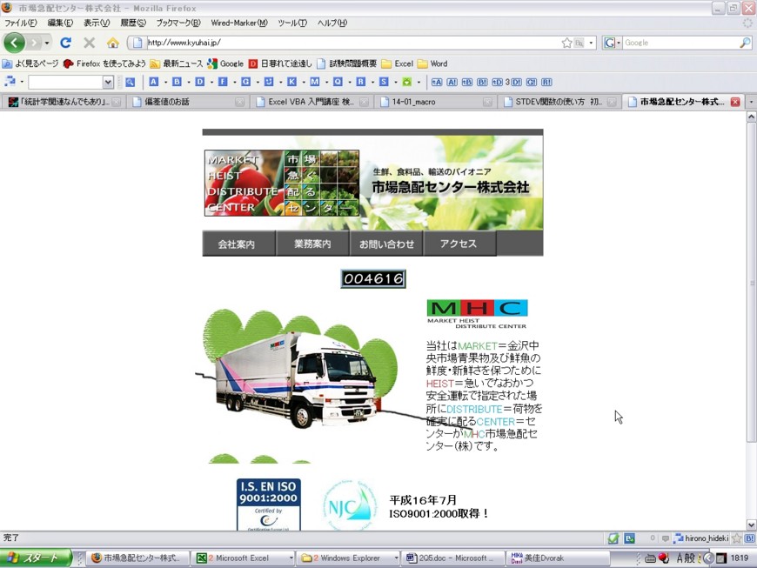The height and width of the screenshot is (568, 757).
Task: Click the Stop loading X icon
Action: pos(89,43)
